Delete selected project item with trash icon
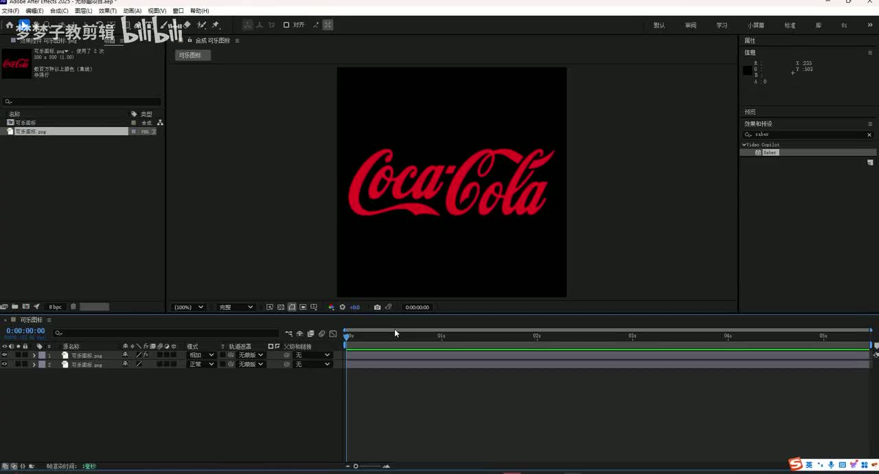The width and height of the screenshot is (879, 474). [73, 306]
